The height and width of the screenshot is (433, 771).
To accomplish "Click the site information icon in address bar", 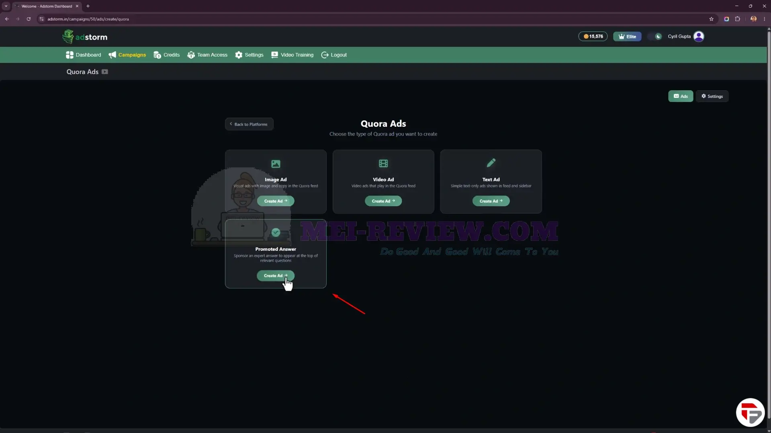I will click(41, 19).
